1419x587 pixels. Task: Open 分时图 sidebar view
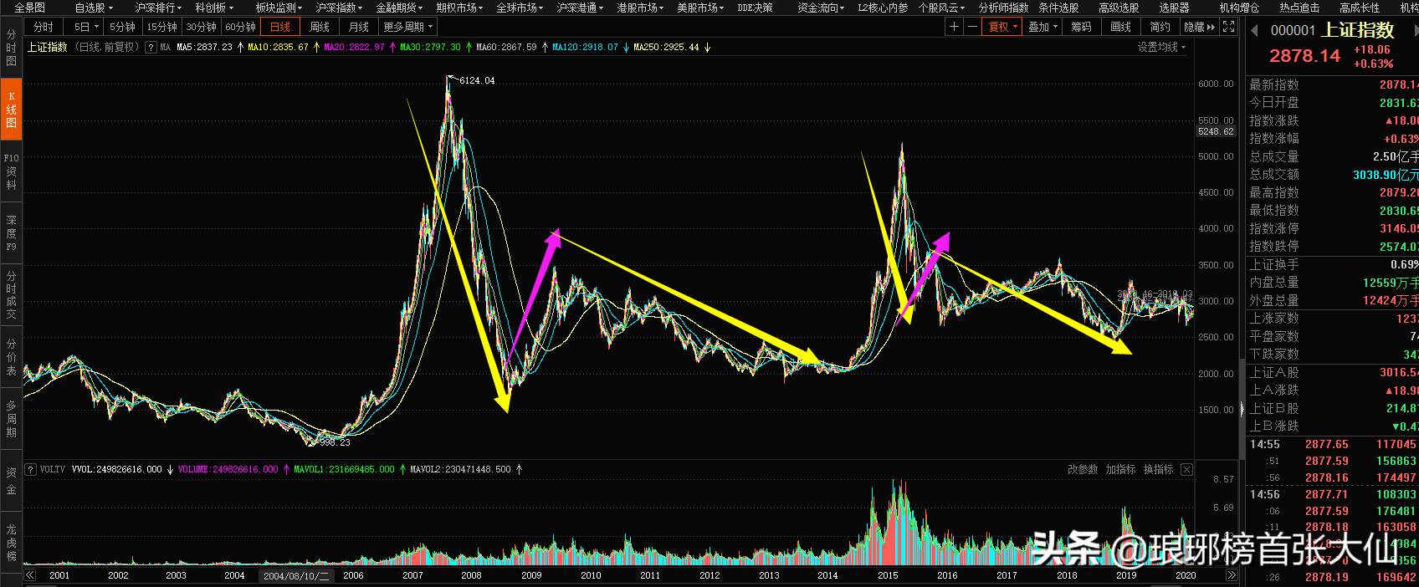11,48
